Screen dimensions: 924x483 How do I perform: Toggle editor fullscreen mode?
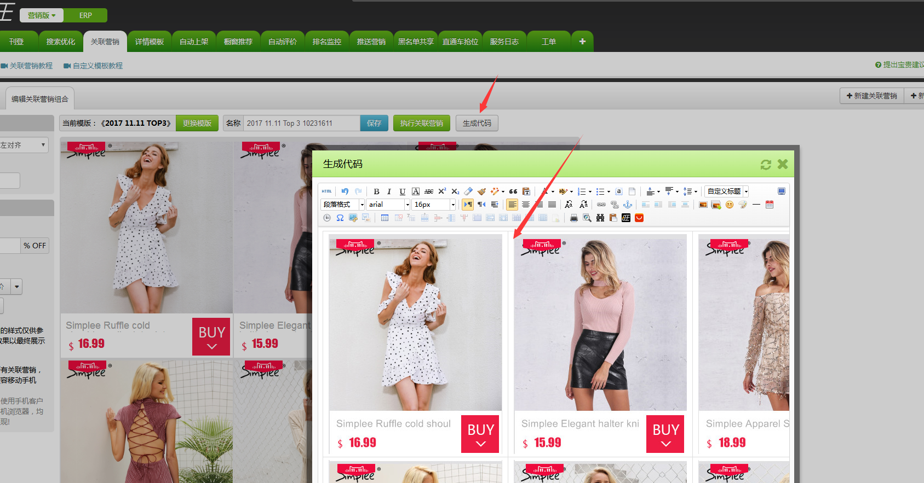(x=782, y=191)
